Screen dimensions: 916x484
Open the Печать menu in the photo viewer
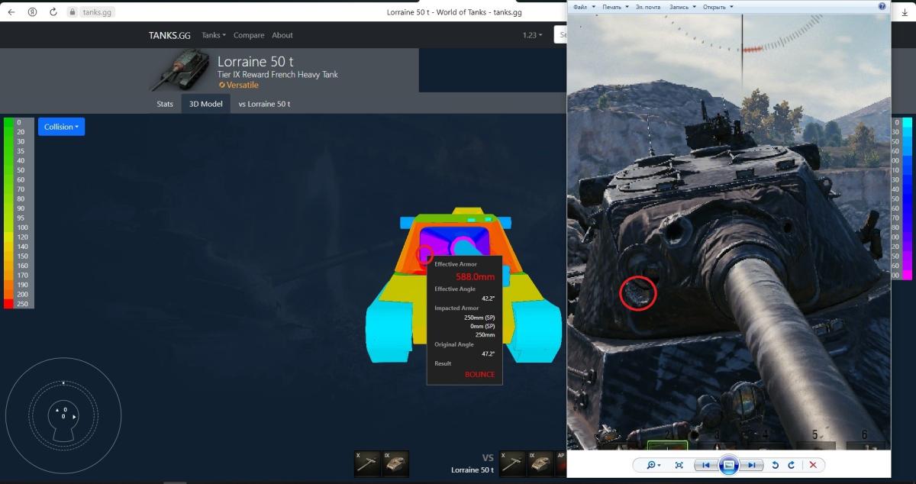(615, 7)
